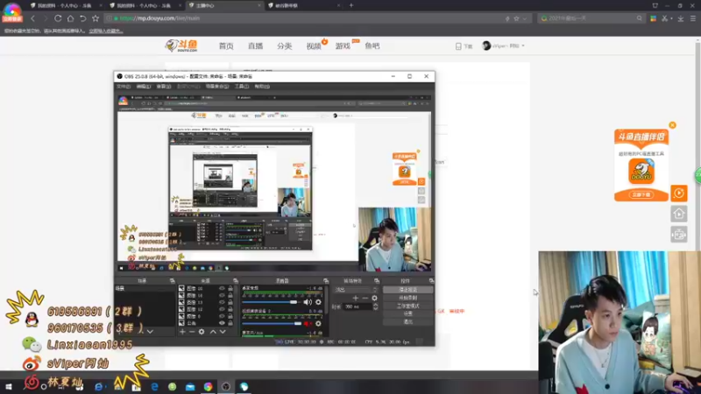
Task: Unmute the red muted speaker channel
Action: tap(308, 323)
